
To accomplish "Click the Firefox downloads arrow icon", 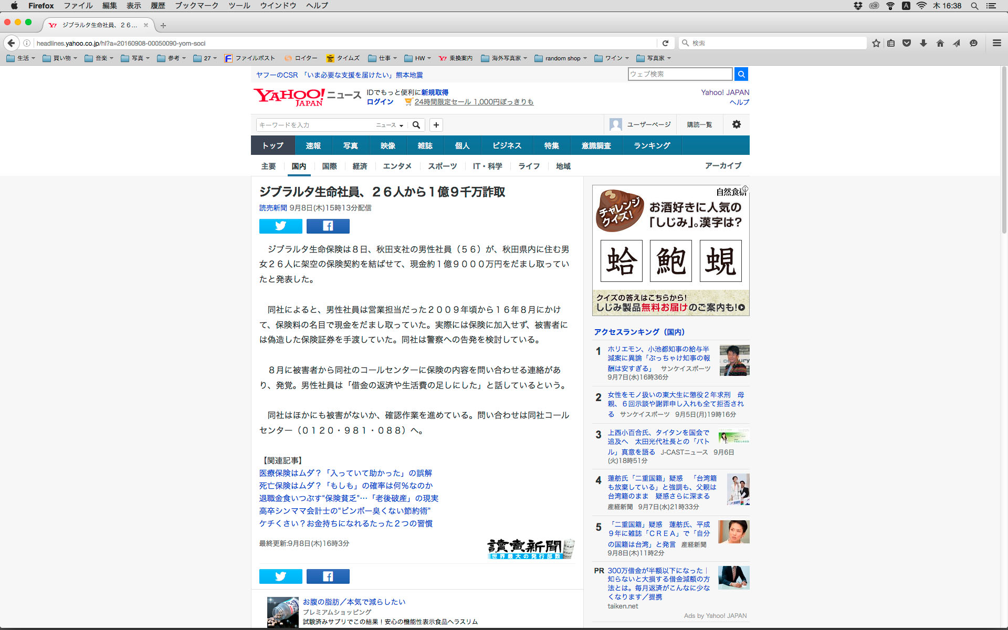I will pos(923,43).
